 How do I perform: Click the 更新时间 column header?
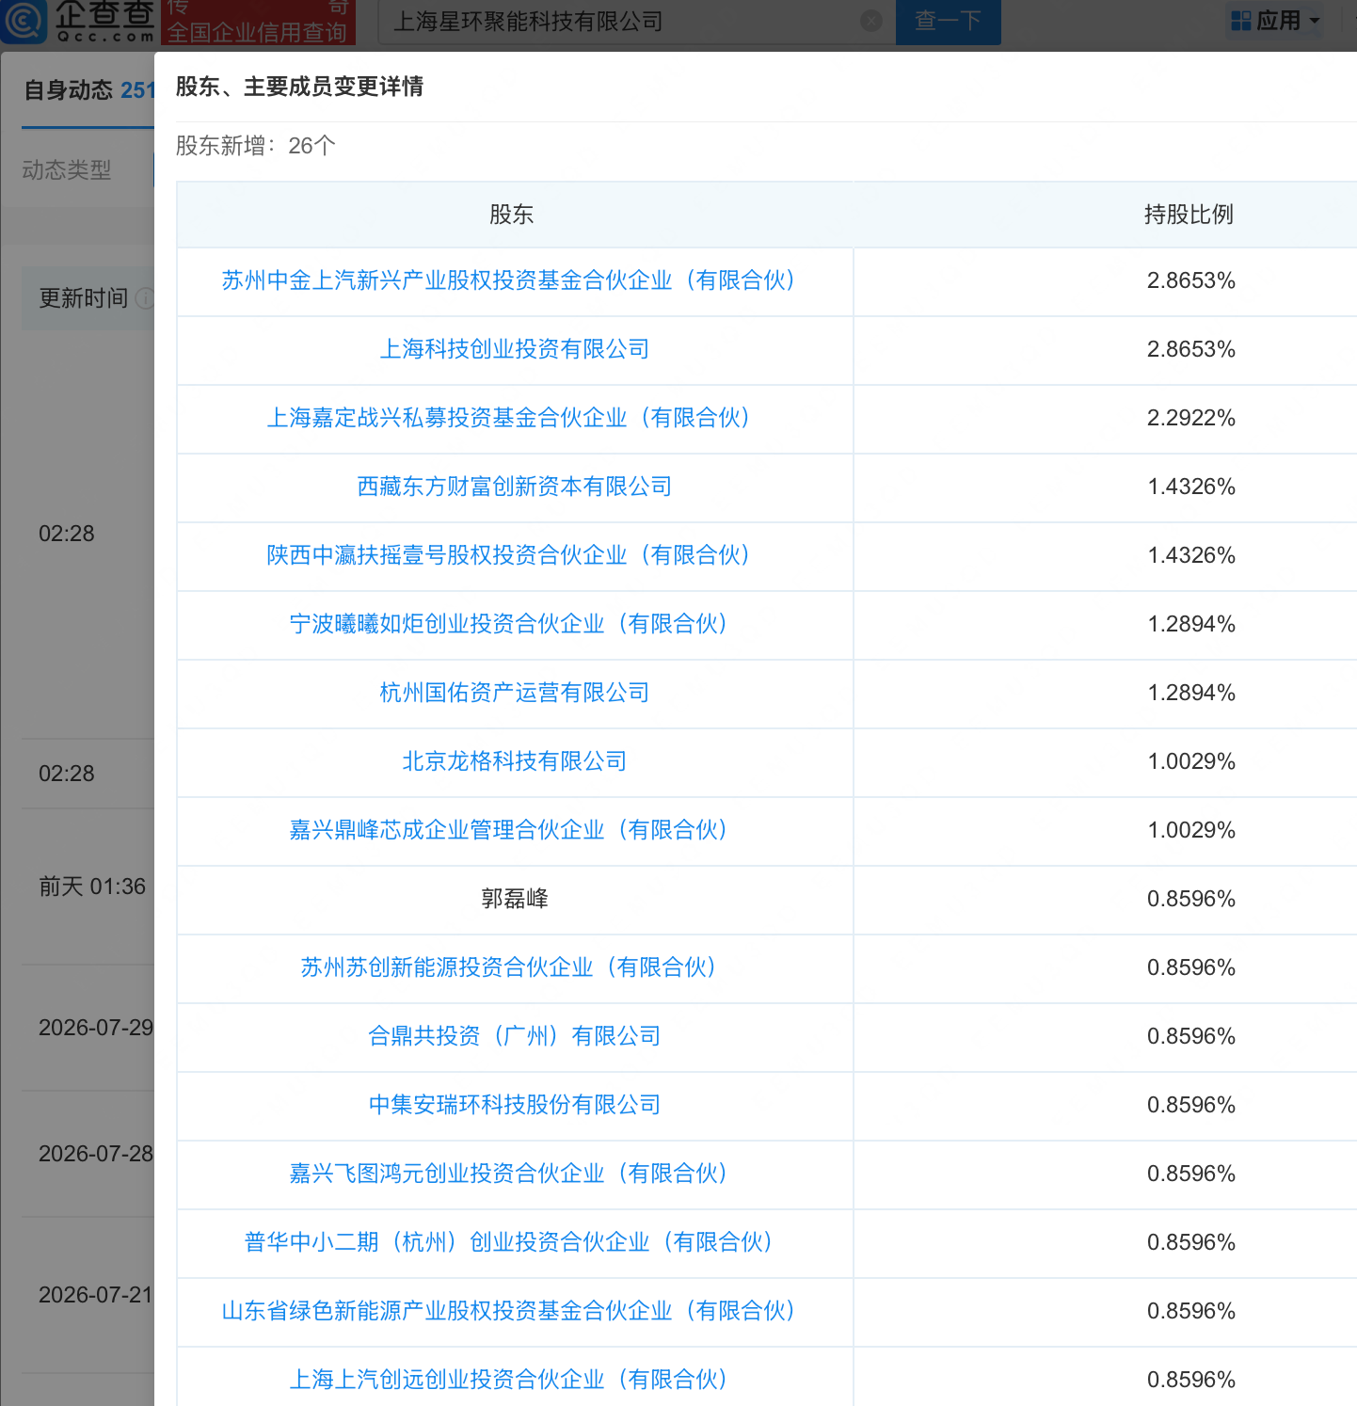83,298
